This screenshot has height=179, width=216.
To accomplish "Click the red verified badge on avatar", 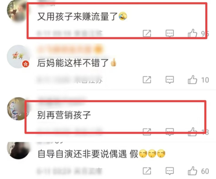I will click(26, 64).
